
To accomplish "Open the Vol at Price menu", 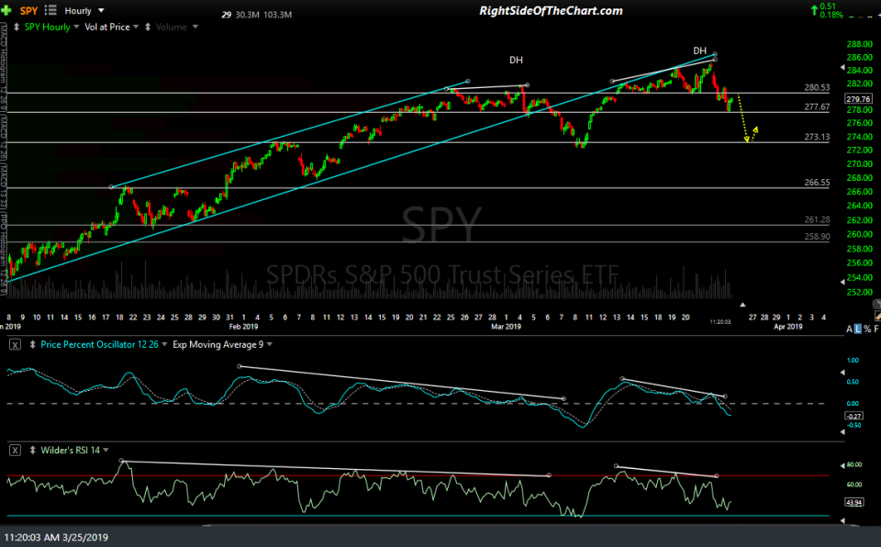I will point(136,26).
